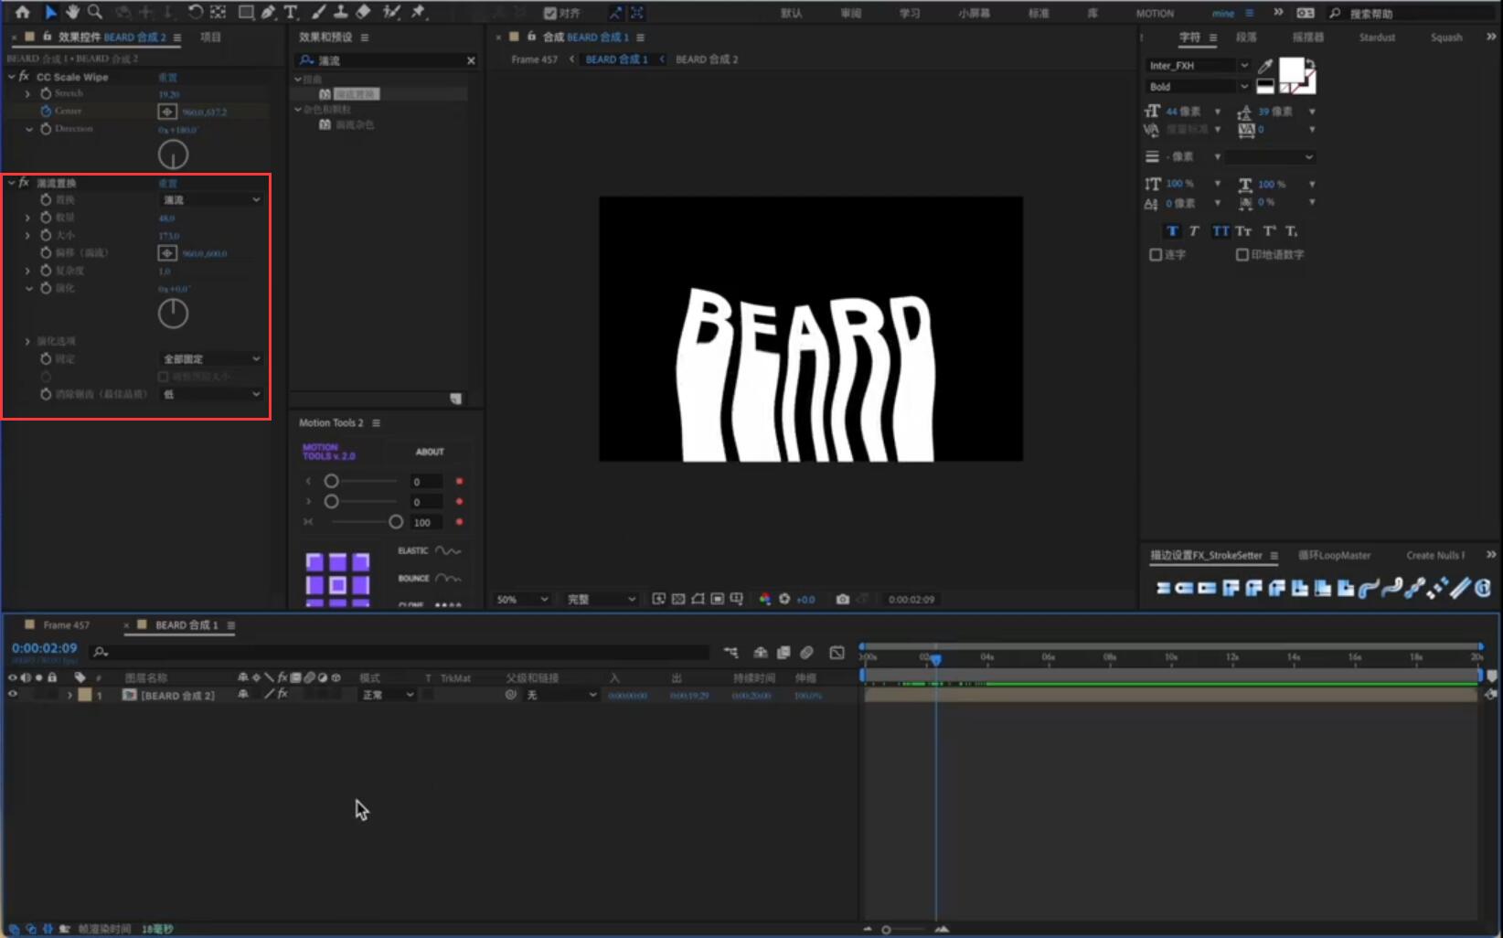
Task: Toggle the Hindi digits (印地语数字) checkbox
Action: [1242, 255]
